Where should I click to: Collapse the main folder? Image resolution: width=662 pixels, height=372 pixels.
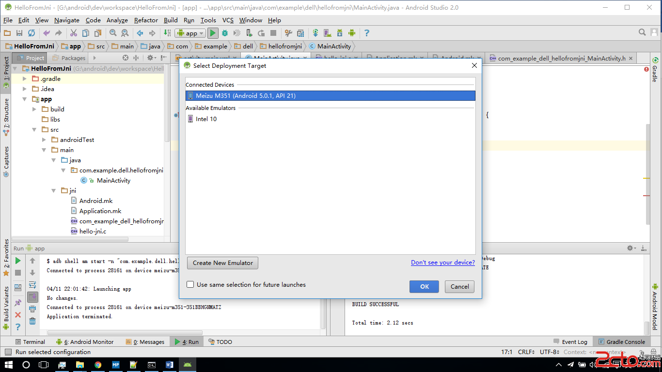click(44, 150)
